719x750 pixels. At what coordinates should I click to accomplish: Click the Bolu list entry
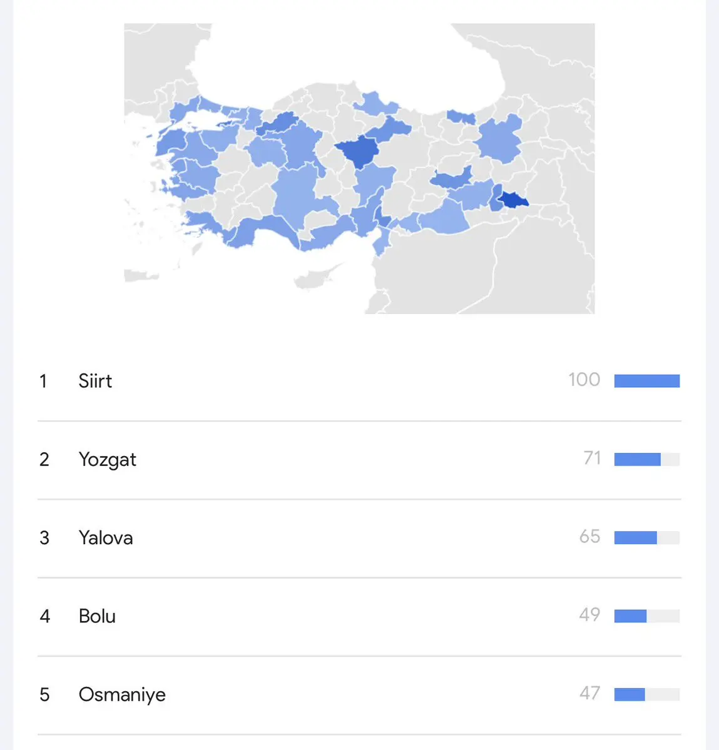click(359, 616)
